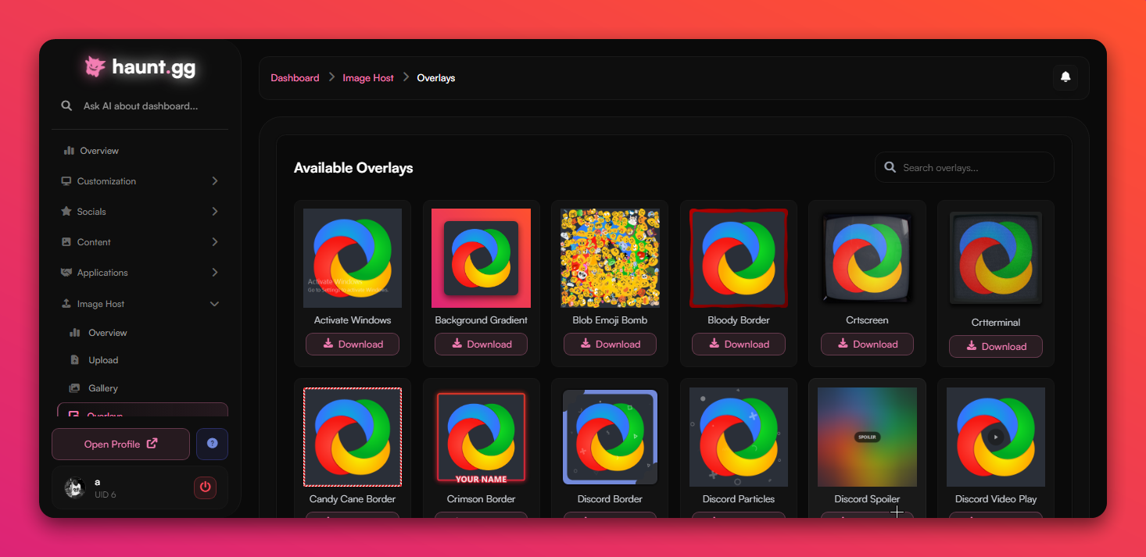Viewport: 1146px width, 557px height.
Task: Open the Socials sidebar item
Action: tap(141, 212)
